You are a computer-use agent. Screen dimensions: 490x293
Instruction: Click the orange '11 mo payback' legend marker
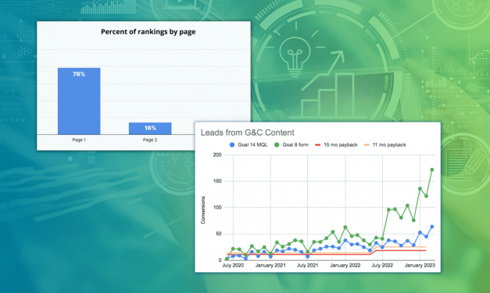pos(367,145)
